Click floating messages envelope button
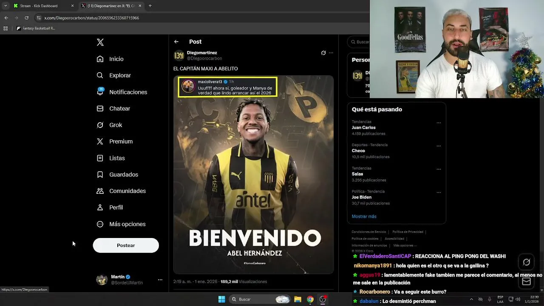Screen dimensions: 544x306 pyautogui.click(x=526, y=281)
